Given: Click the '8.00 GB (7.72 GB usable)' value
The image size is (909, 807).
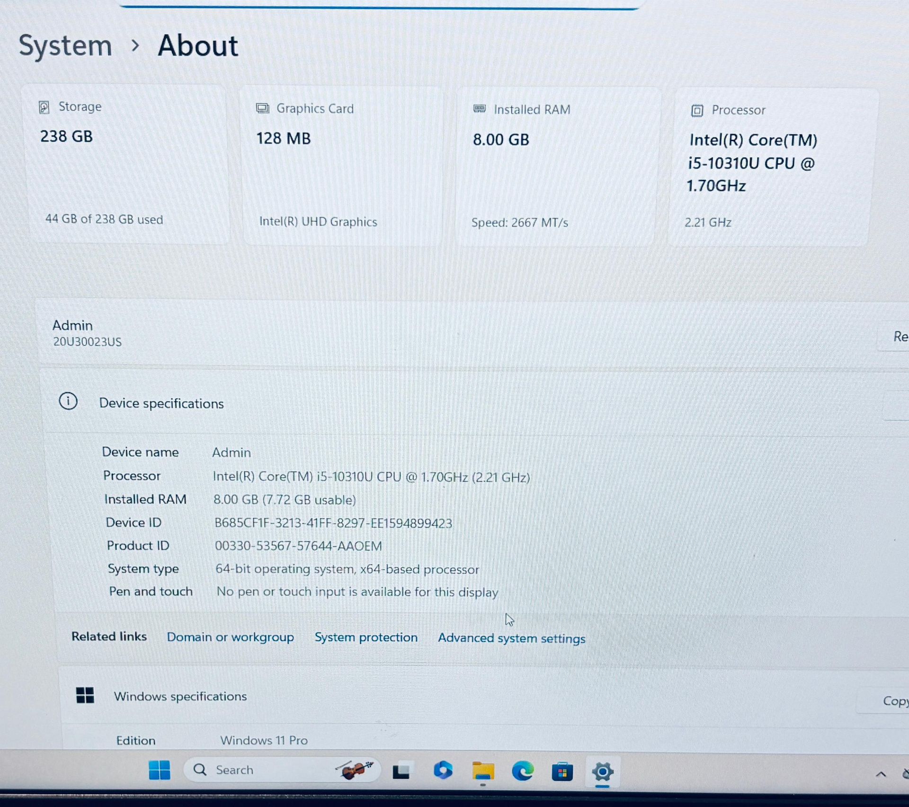Looking at the screenshot, I should coord(285,500).
